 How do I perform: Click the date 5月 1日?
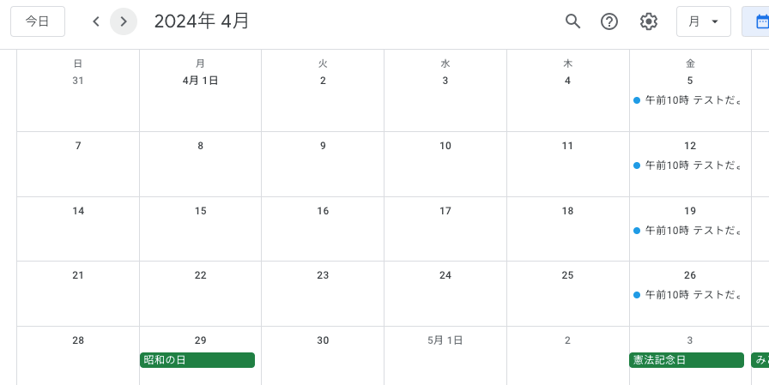[445, 340]
